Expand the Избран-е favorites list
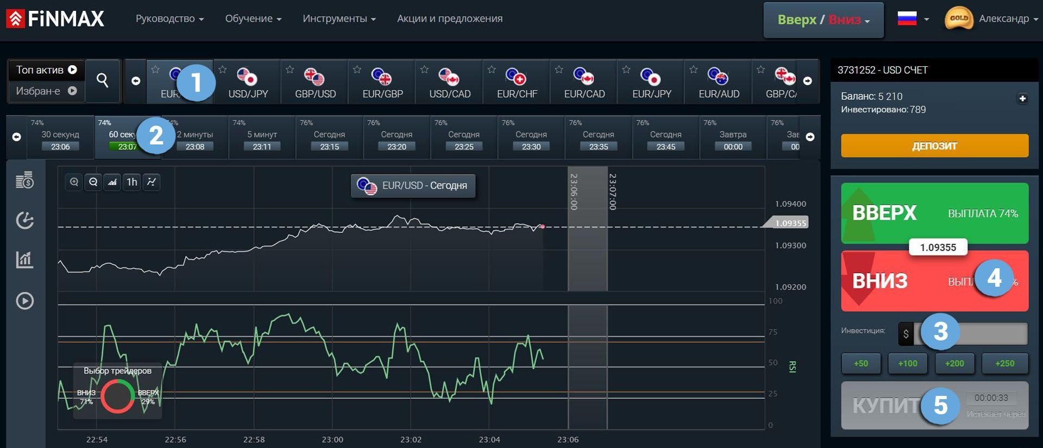 47,91
